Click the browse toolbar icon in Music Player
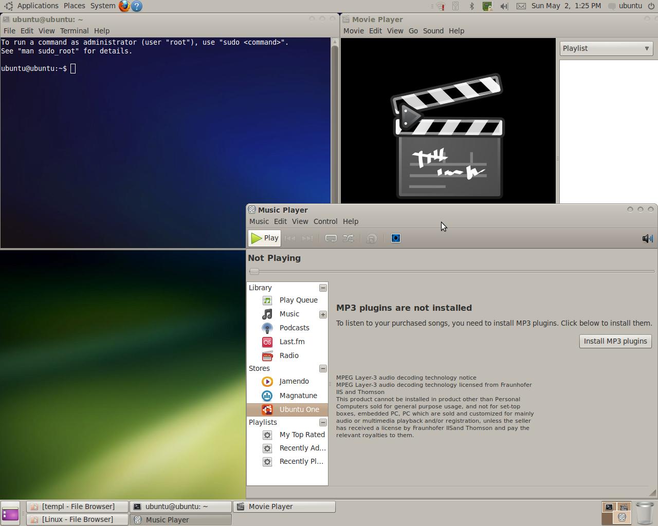The height and width of the screenshot is (526, 658). (x=372, y=238)
